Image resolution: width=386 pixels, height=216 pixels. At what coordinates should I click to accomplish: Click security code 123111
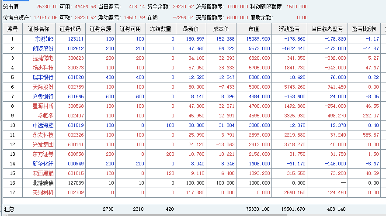coord(76,39)
